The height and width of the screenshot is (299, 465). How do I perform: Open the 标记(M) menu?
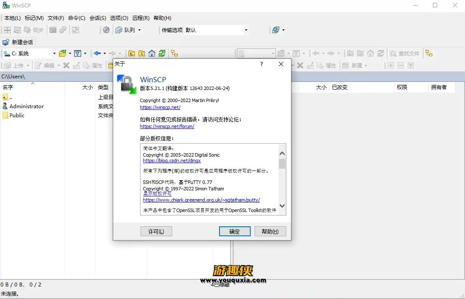pos(34,18)
